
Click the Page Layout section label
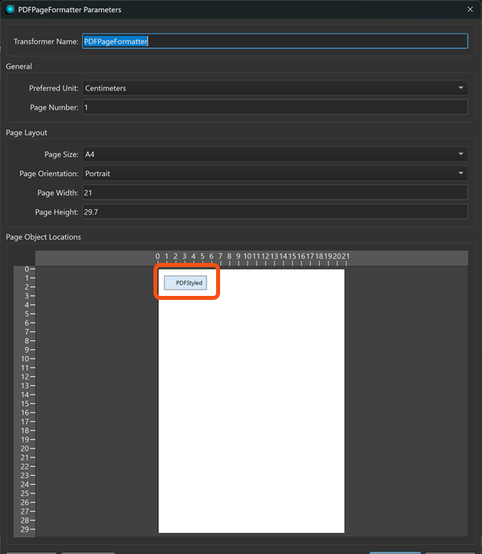[27, 133]
